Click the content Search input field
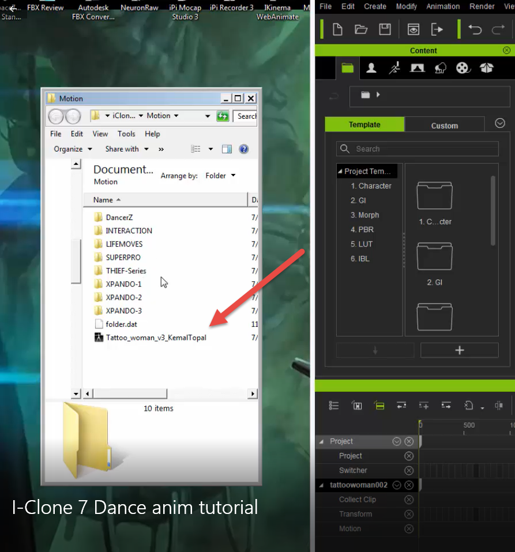This screenshot has height=552, width=515. click(x=418, y=149)
